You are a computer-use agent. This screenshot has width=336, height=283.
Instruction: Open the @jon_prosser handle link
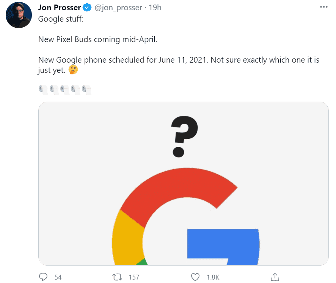pos(118,8)
